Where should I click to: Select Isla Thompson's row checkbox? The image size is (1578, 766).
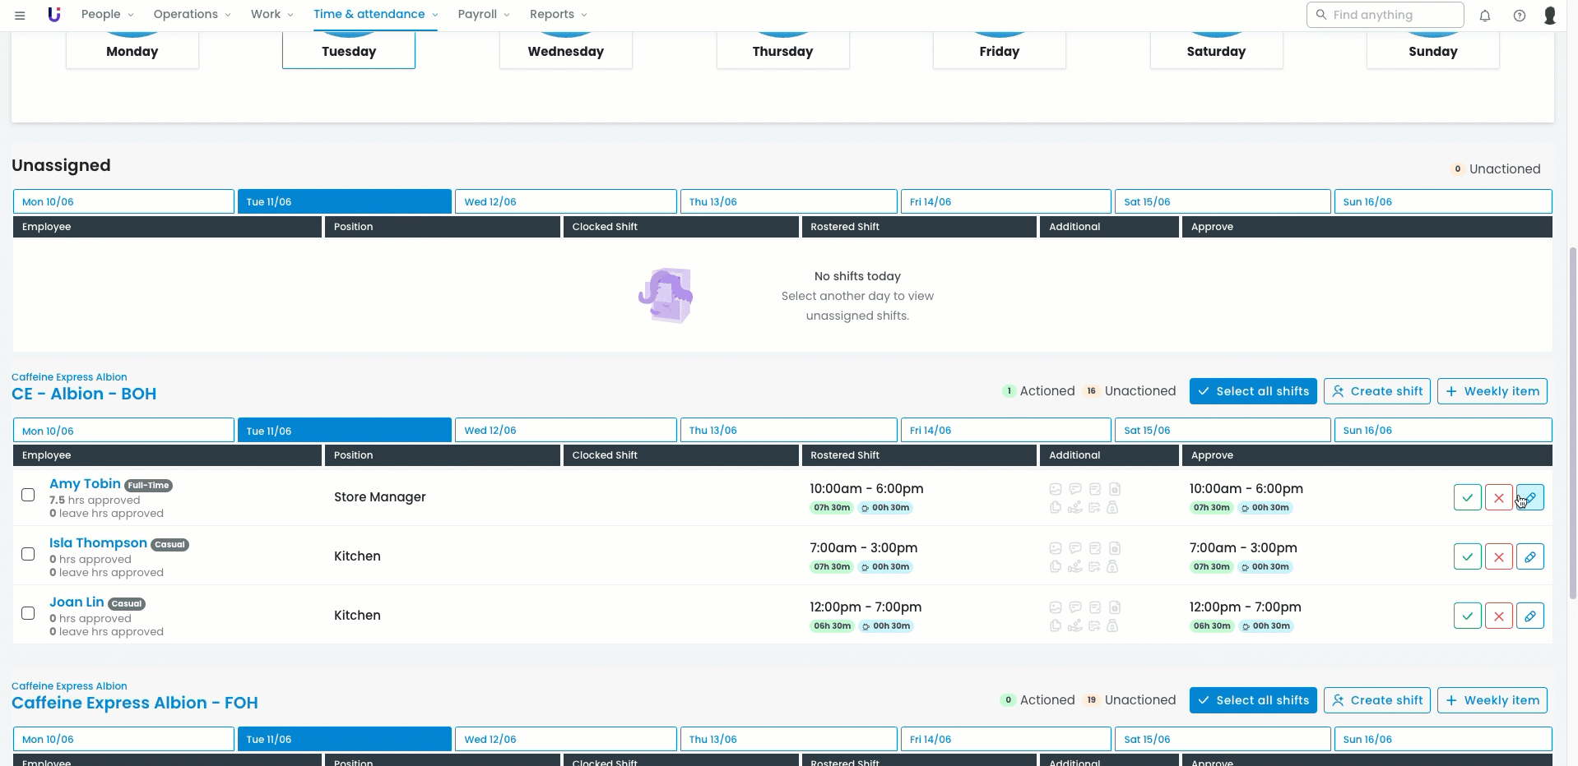pos(28,554)
